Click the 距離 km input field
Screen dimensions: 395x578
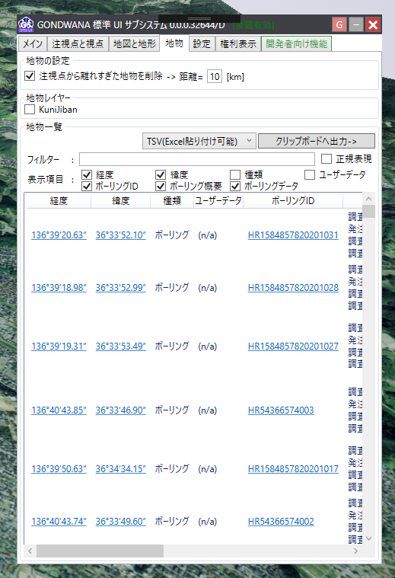(215, 77)
